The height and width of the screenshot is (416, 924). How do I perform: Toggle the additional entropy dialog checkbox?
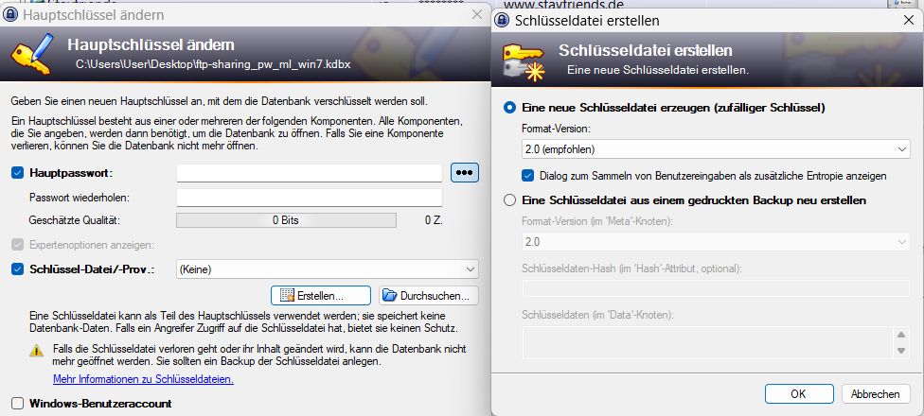[527, 175]
